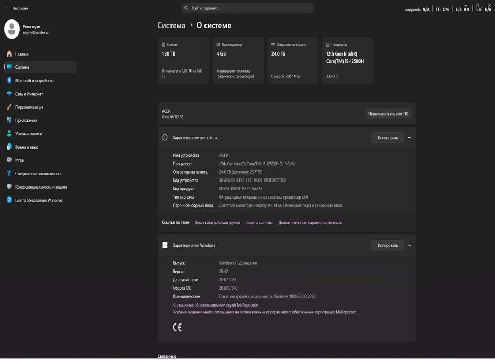Viewport: 495px width, 360px height.
Task: Click the Игры gamepad icon
Action: 9,160
